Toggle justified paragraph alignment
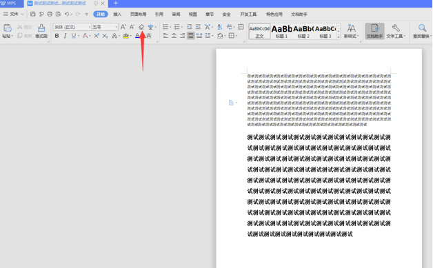 pyautogui.click(x=190, y=36)
